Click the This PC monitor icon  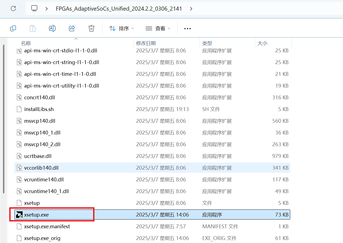[34, 8]
